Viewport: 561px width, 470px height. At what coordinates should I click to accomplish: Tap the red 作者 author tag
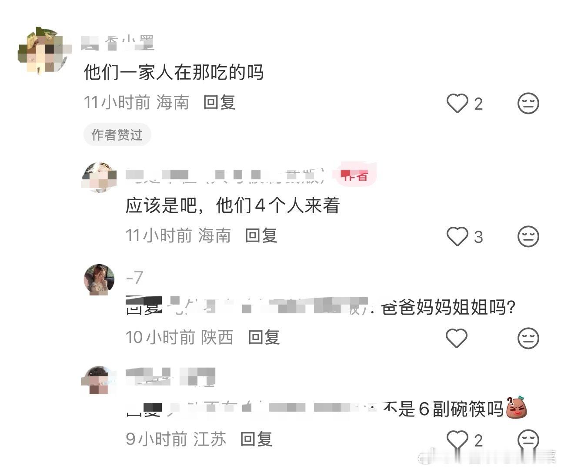click(x=355, y=176)
